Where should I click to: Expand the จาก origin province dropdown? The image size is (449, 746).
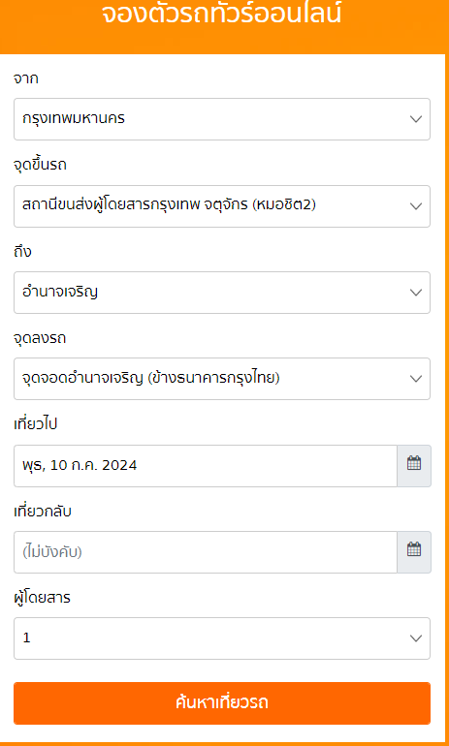[x=222, y=119]
